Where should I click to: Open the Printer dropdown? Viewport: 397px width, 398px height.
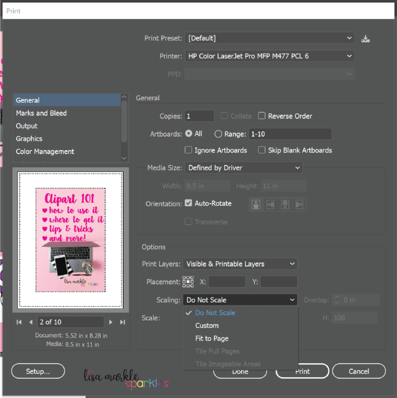tap(269, 56)
